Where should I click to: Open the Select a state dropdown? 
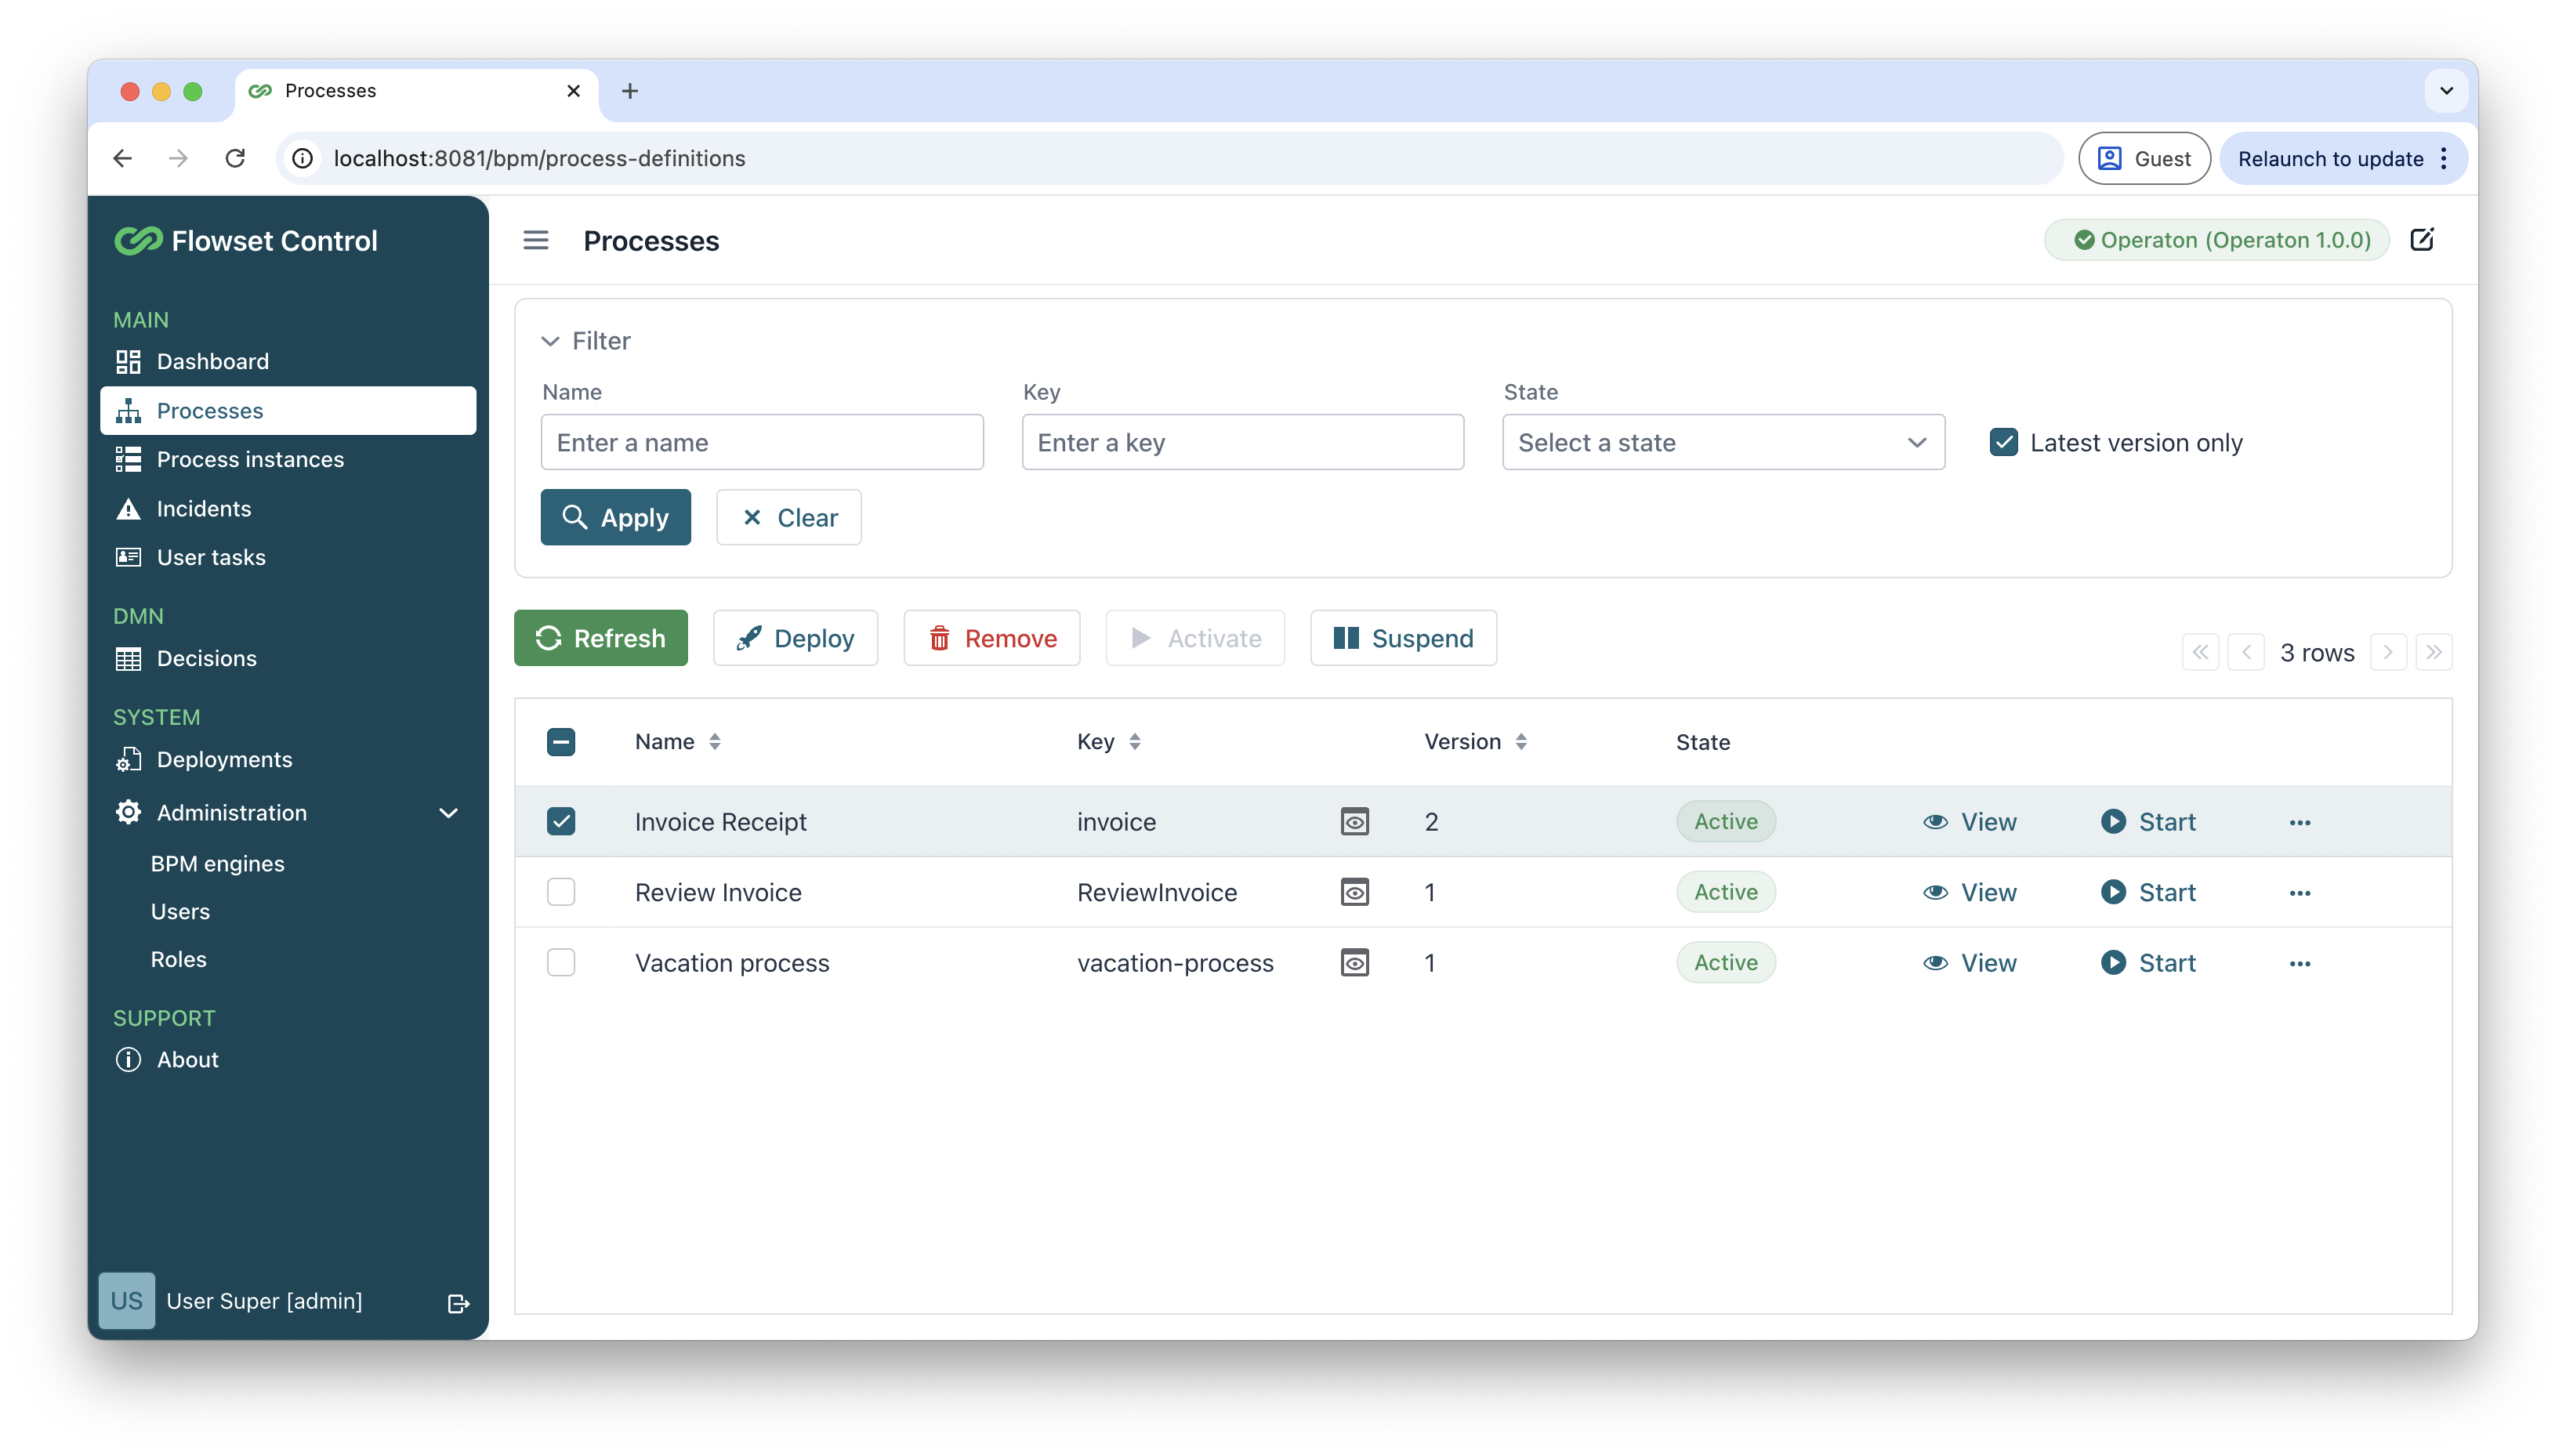(1722, 442)
